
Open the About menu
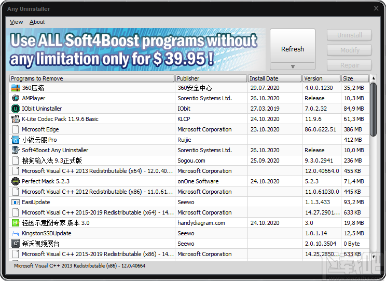click(37, 22)
